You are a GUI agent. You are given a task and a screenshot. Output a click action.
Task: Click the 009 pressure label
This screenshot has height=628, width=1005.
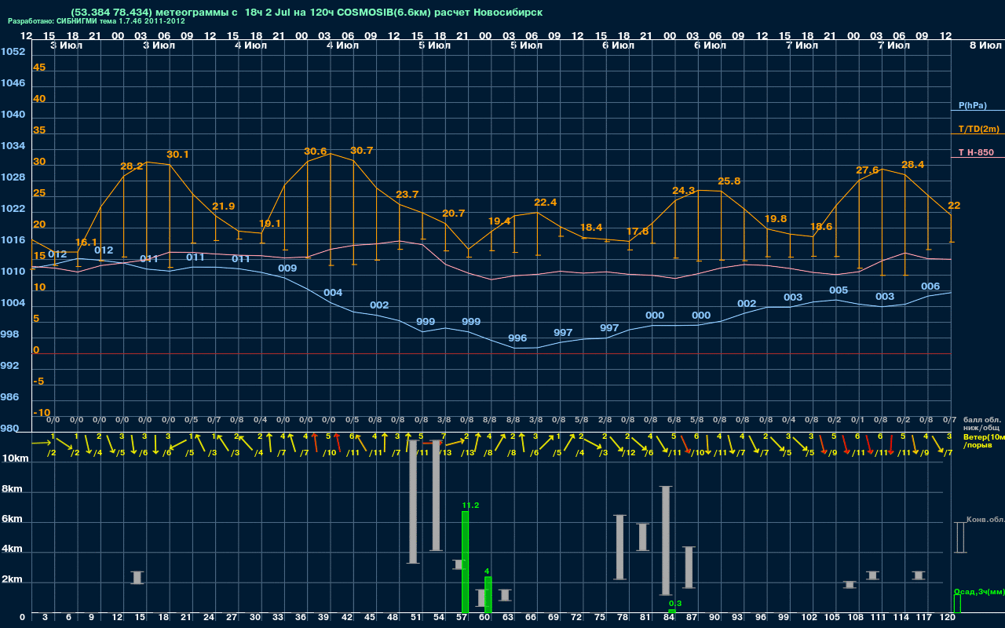click(x=287, y=268)
